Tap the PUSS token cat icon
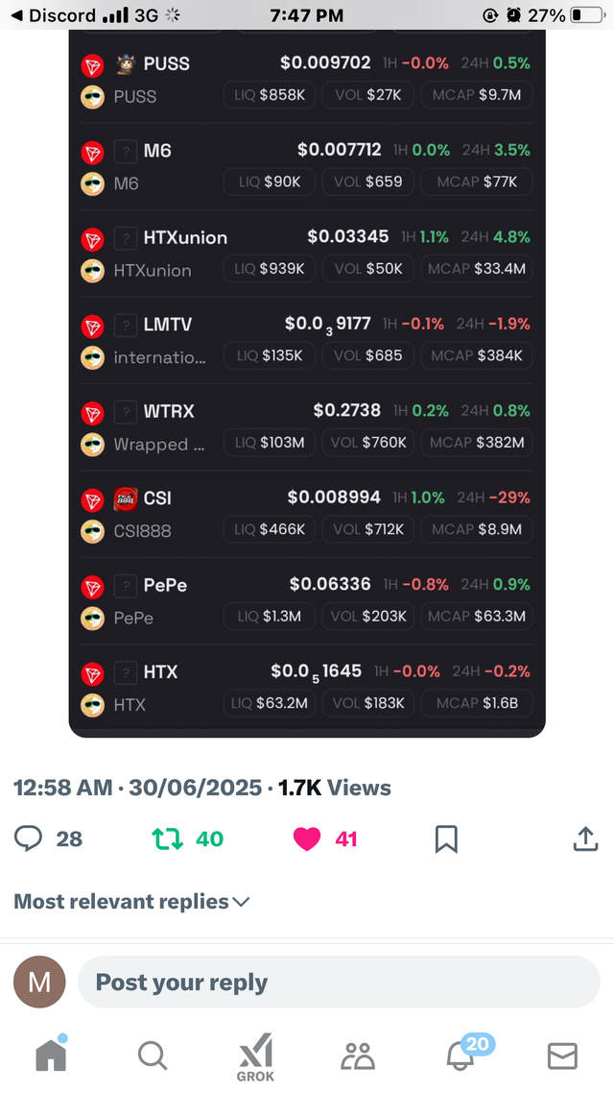Screen dimensions: 614x1093 [126, 63]
